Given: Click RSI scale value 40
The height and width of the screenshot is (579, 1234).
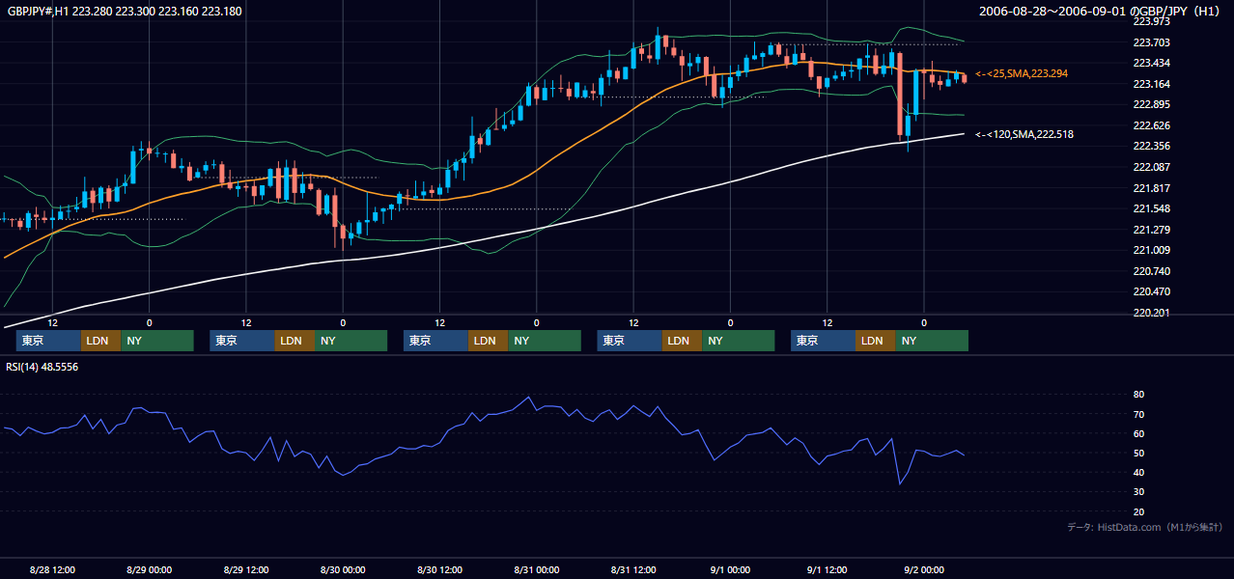Looking at the screenshot, I should click(x=1138, y=472).
